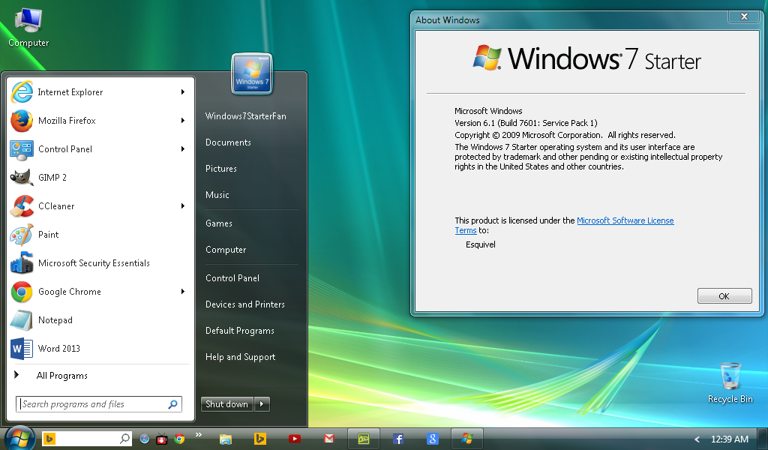This screenshot has width=768, height=450.
Task: Expand the Google Chrome jump list arrow
Action: 183,291
